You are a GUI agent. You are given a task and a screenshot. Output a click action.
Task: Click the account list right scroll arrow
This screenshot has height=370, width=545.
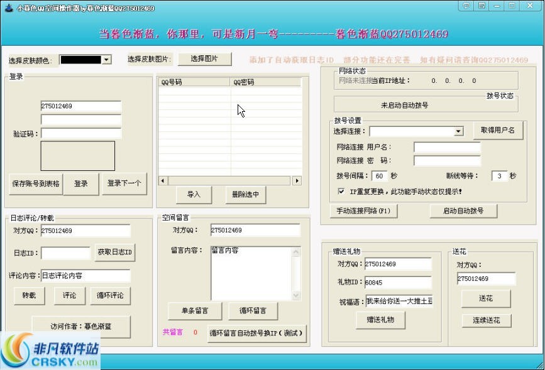(297, 181)
